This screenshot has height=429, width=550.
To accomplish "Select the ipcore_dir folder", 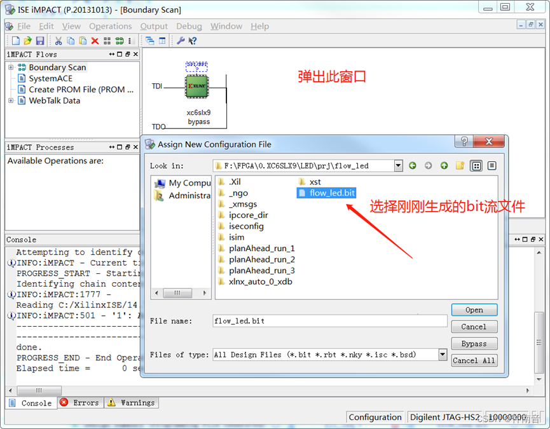I will 243,215.
